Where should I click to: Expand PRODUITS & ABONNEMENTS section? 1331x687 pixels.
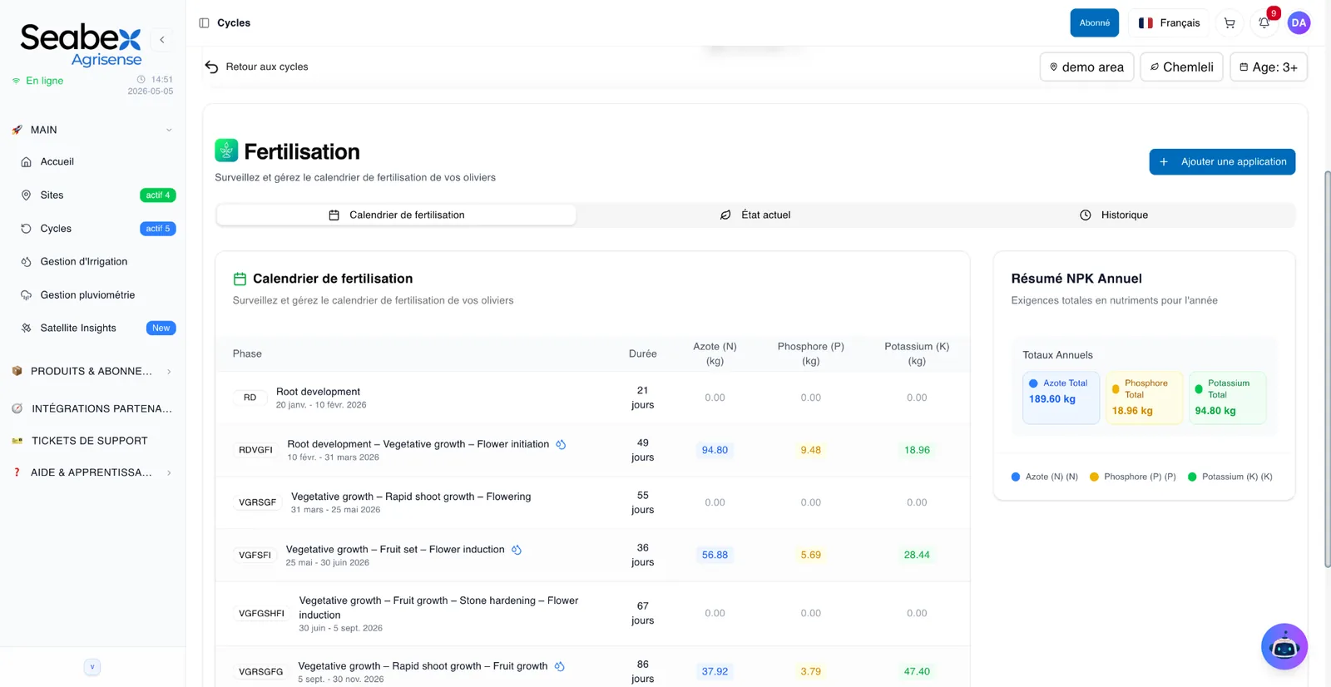[x=93, y=372]
